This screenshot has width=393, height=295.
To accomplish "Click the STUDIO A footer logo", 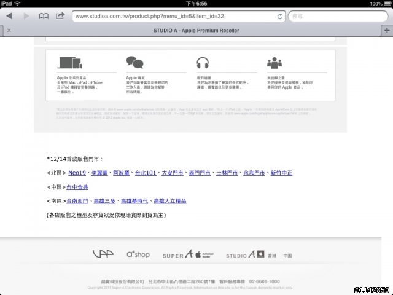I will tap(245, 254).
